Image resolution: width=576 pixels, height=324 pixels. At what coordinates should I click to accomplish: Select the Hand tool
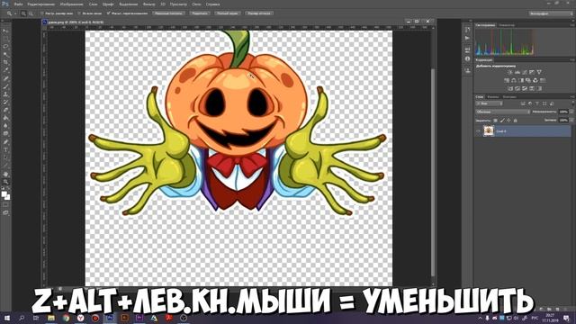(5, 174)
